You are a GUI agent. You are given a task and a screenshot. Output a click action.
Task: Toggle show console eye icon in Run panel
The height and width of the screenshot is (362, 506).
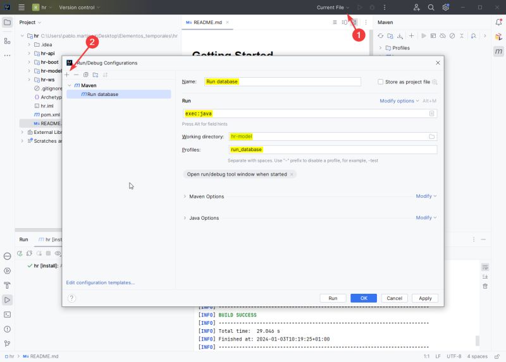tap(58, 253)
